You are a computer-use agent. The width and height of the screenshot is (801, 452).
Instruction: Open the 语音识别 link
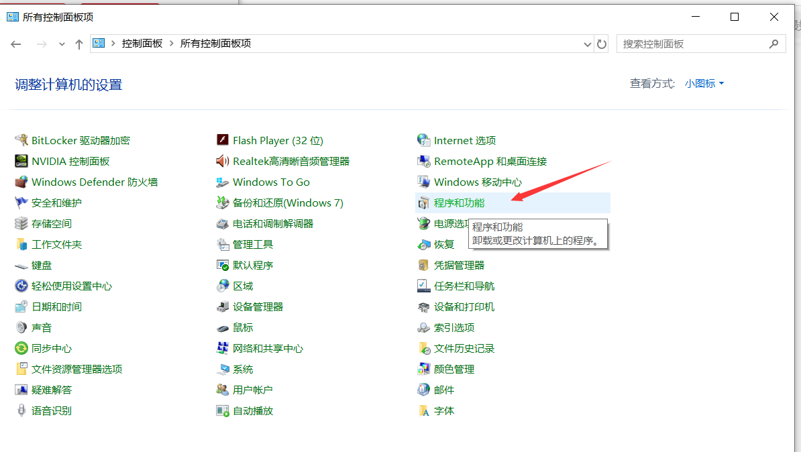pos(52,410)
